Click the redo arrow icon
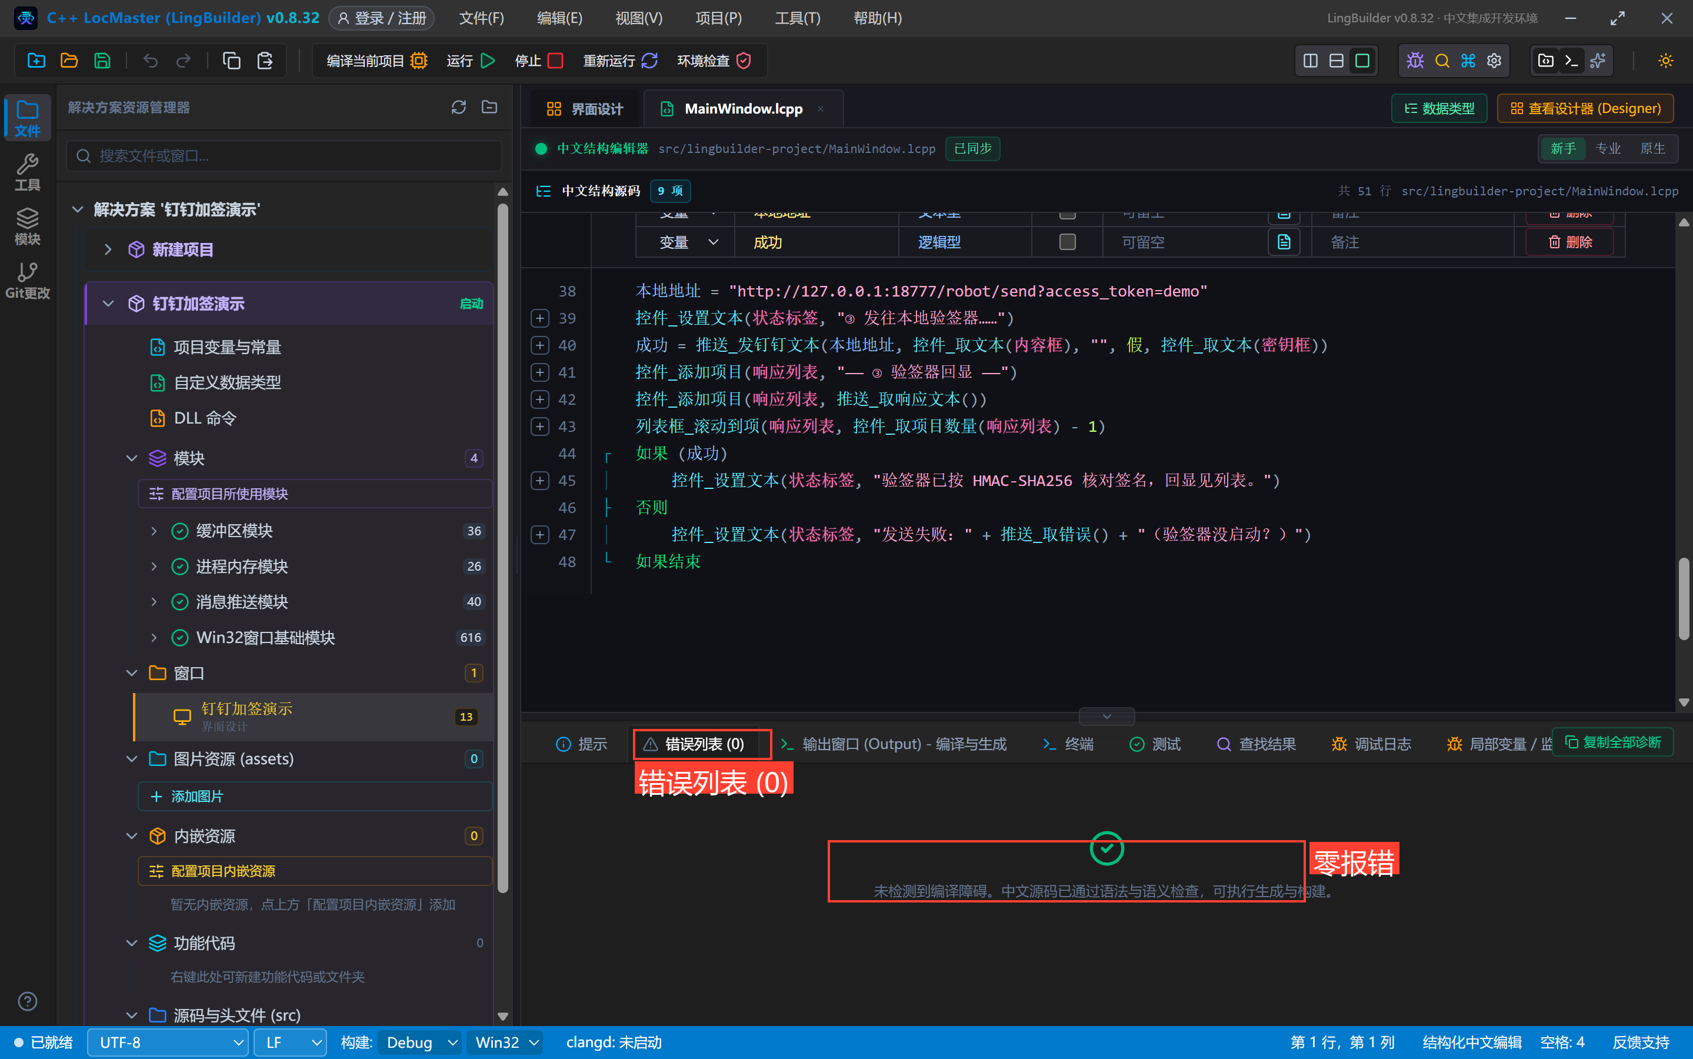The image size is (1693, 1059). pyautogui.click(x=184, y=61)
